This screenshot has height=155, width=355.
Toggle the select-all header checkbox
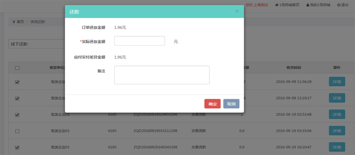pos(17,68)
